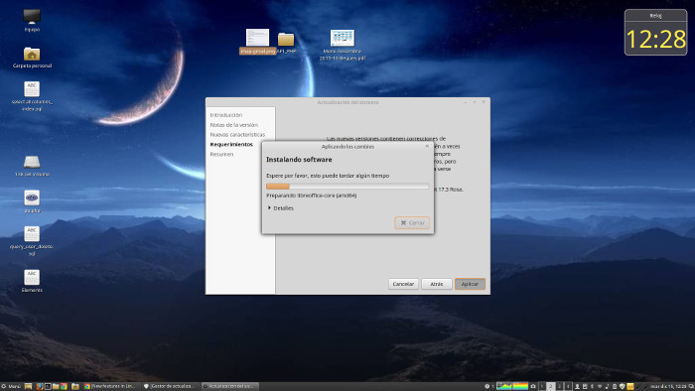695x391 pixels.
Task: Open the user applet in the tray
Action: click(577, 386)
